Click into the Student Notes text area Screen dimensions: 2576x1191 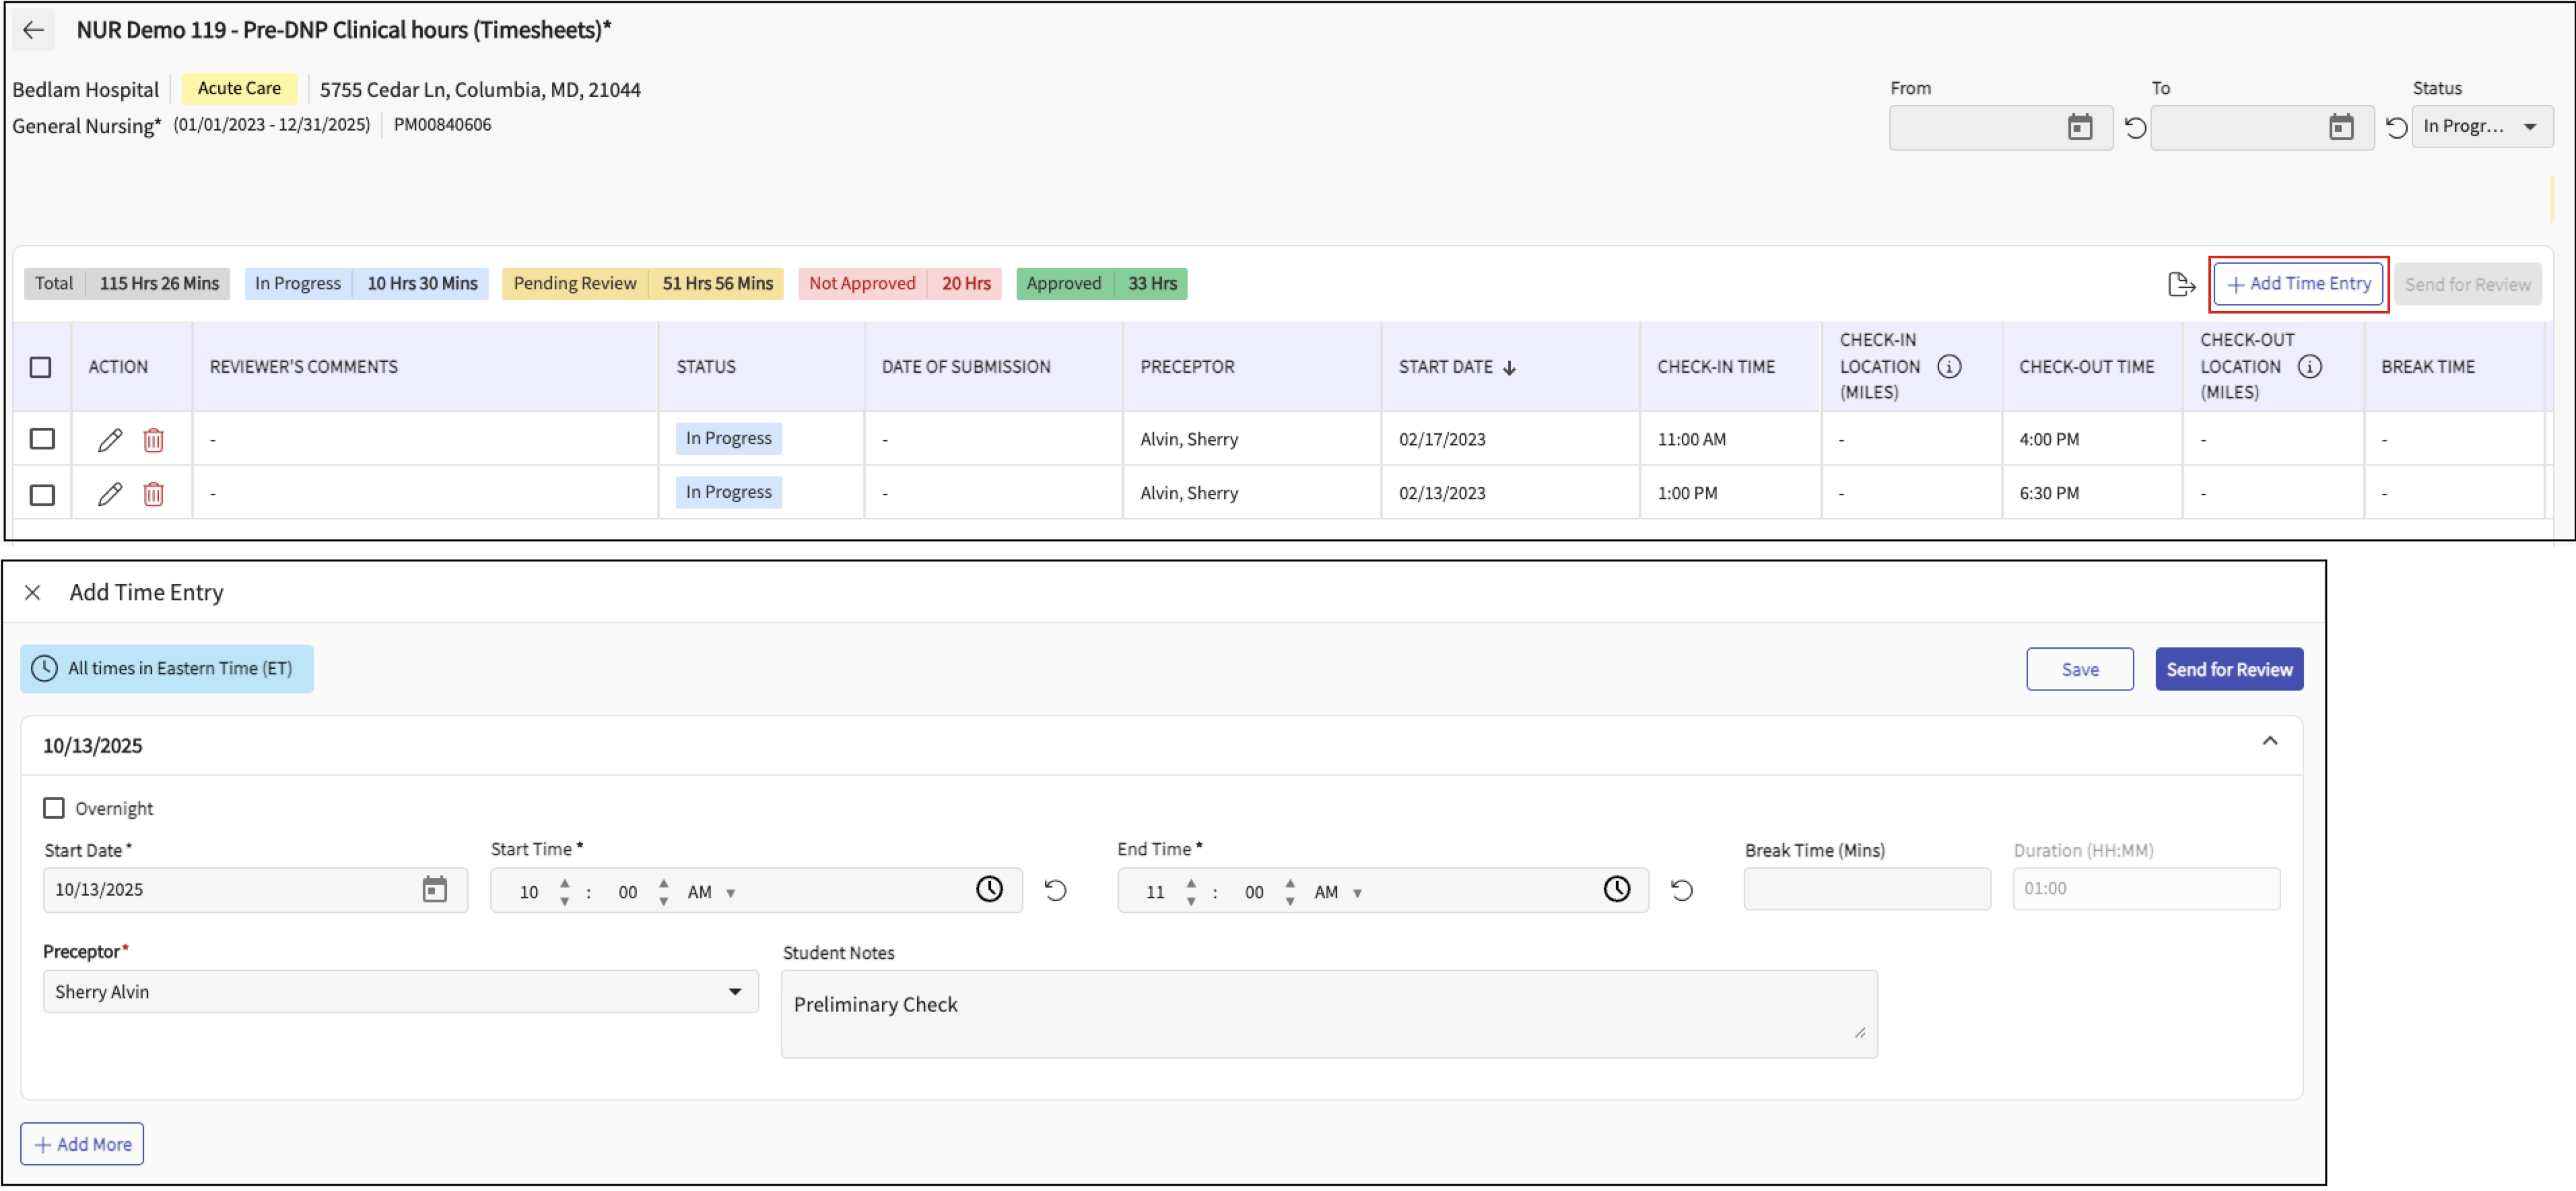1328,1013
